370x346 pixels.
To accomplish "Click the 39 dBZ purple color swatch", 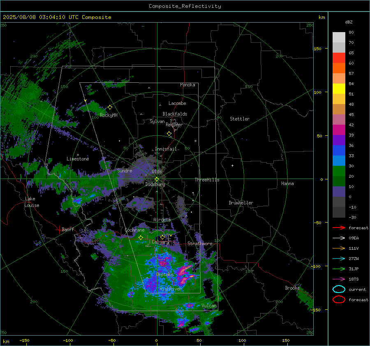I will [339, 140].
